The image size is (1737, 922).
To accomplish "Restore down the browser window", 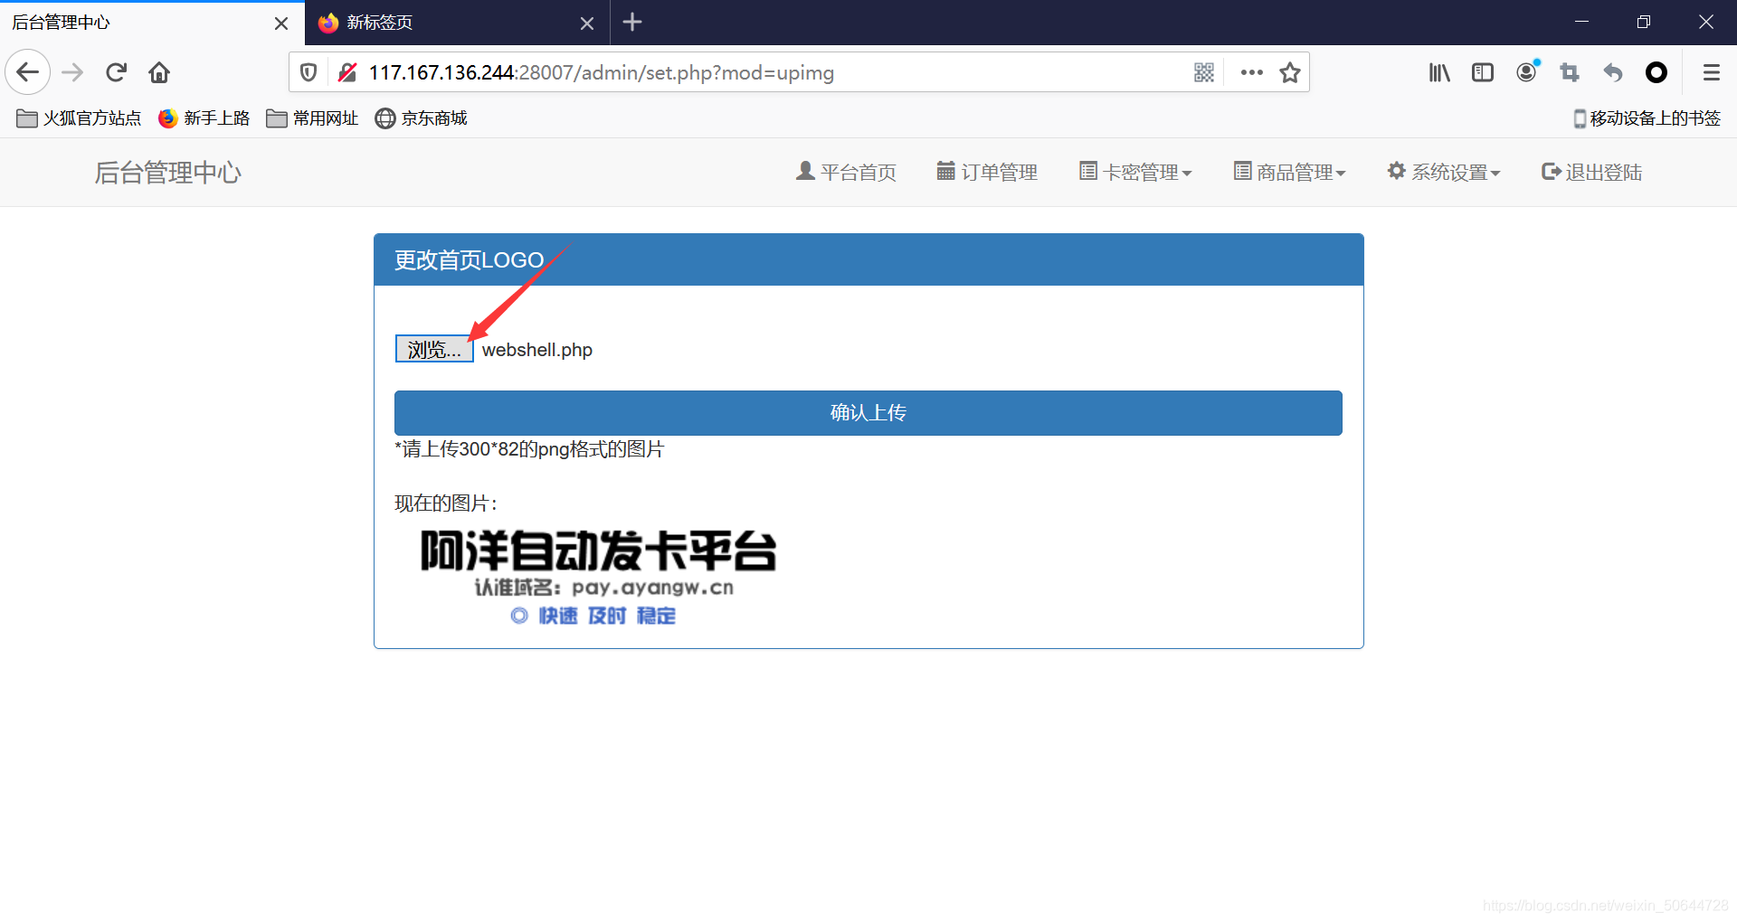I will point(1644,22).
